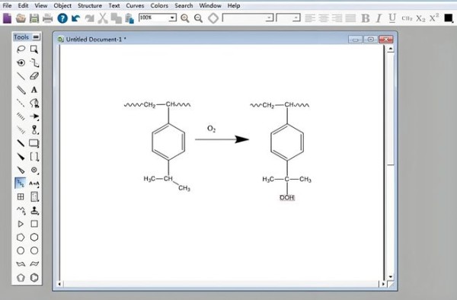Toggle Bold formatting

point(365,18)
